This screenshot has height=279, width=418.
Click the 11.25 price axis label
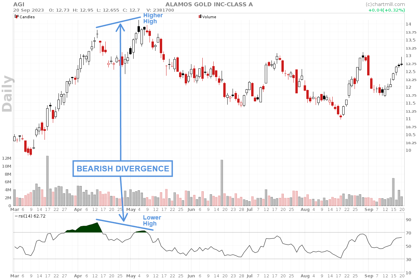pyautogui.click(x=411, y=111)
